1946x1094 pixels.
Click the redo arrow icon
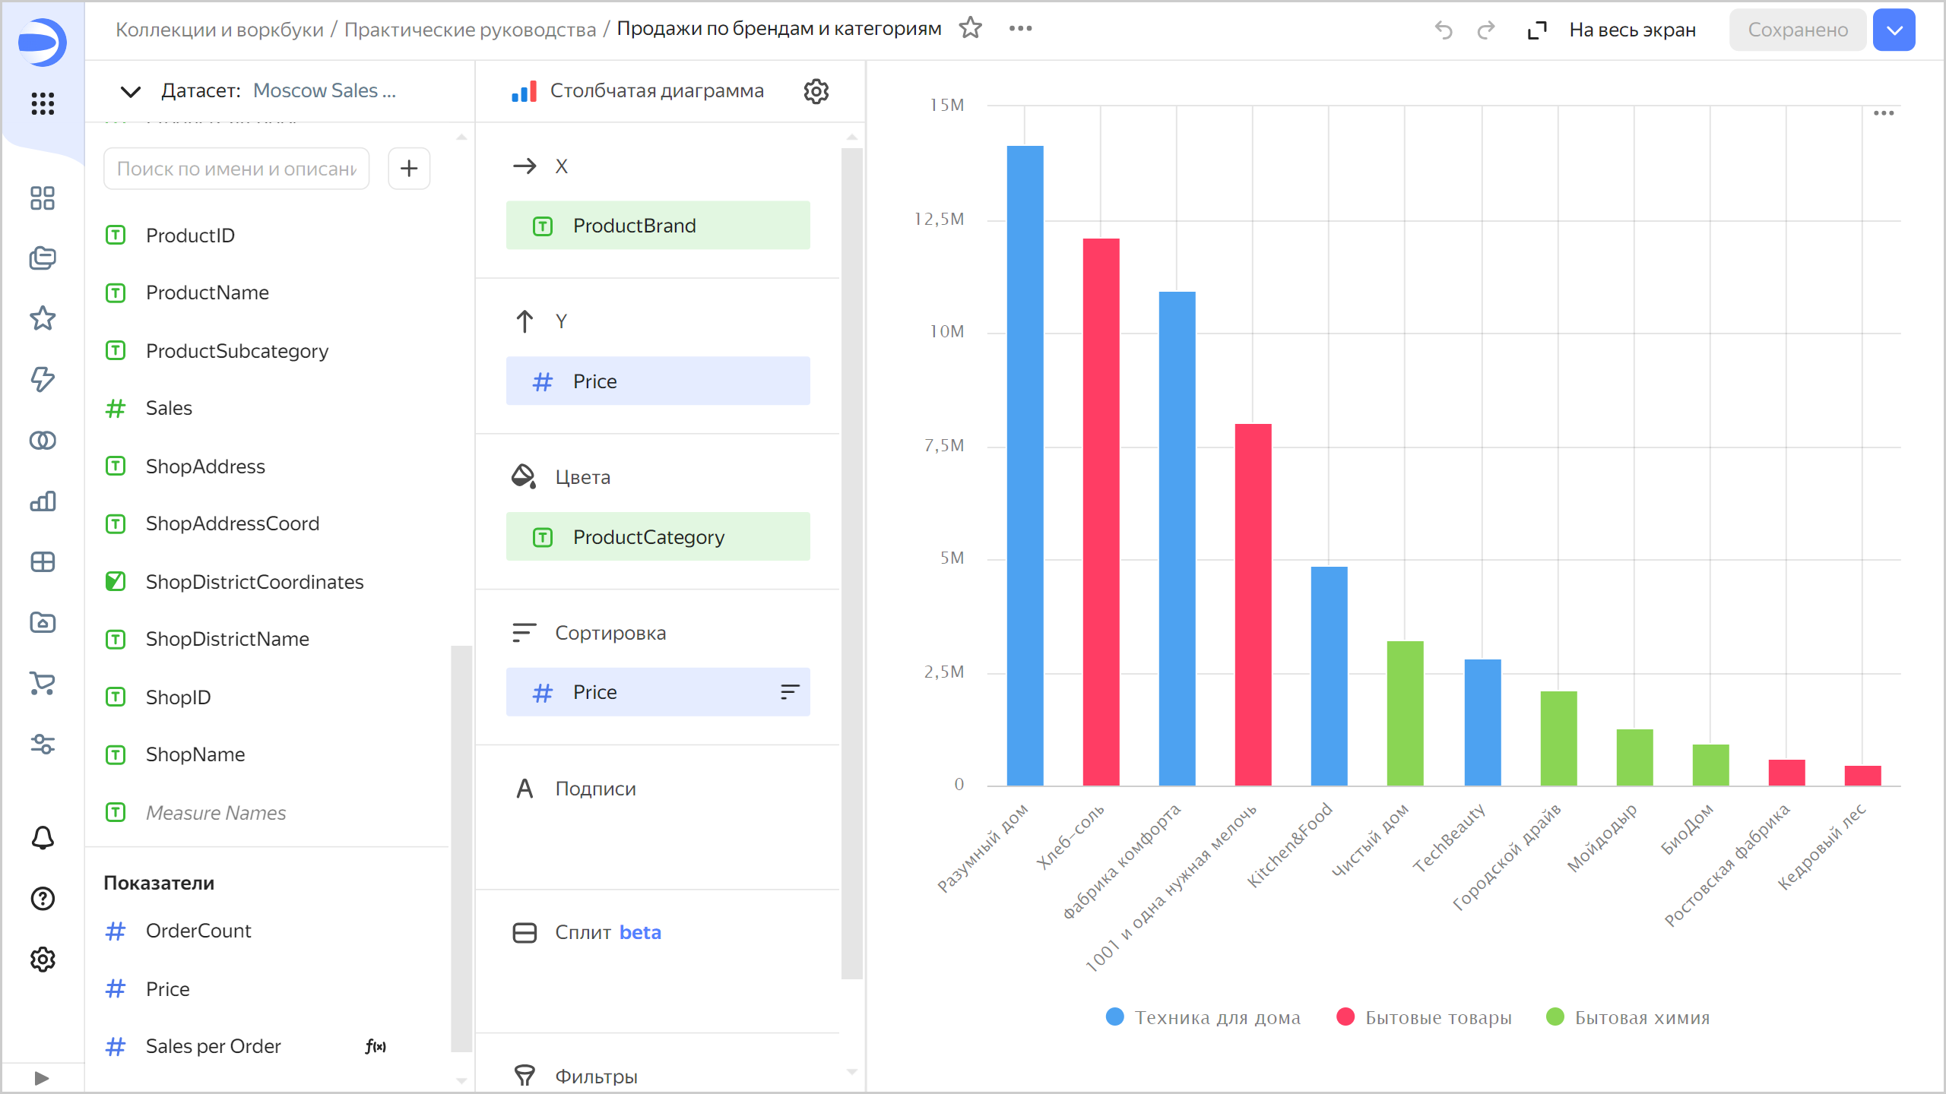[1485, 30]
